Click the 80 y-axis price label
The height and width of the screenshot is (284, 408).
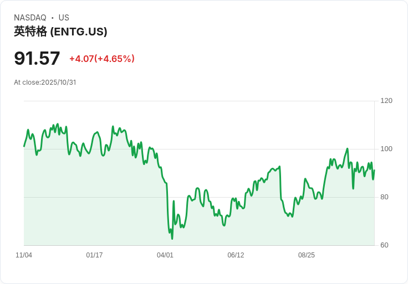(x=384, y=197)
